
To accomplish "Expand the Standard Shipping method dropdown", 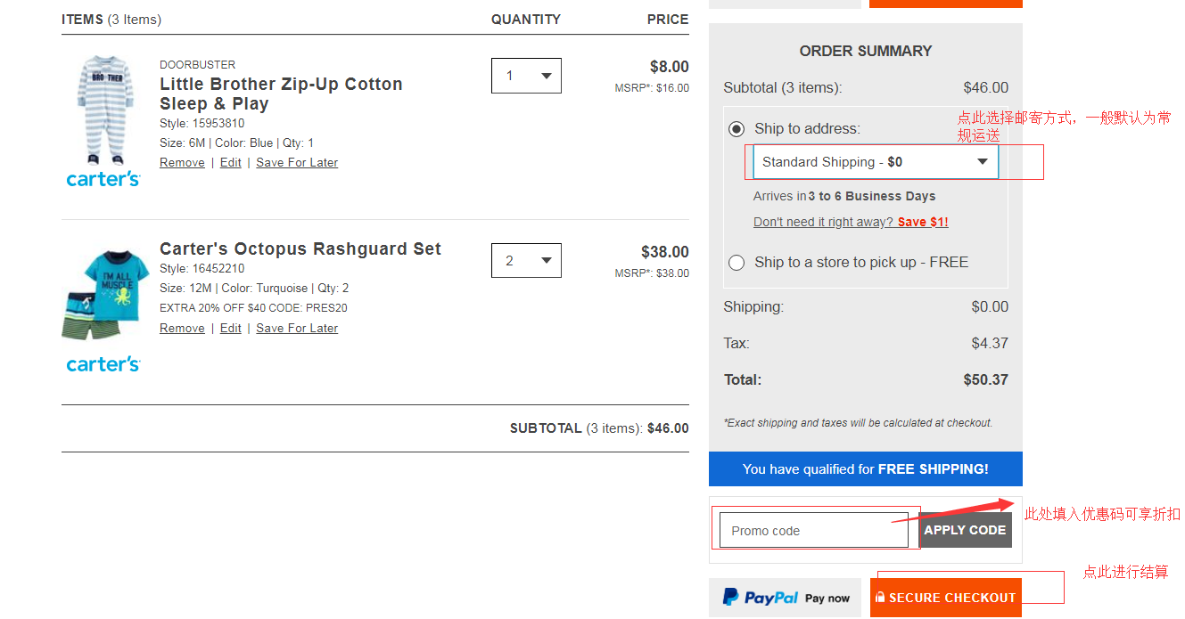I will click(x=876, y=162).
